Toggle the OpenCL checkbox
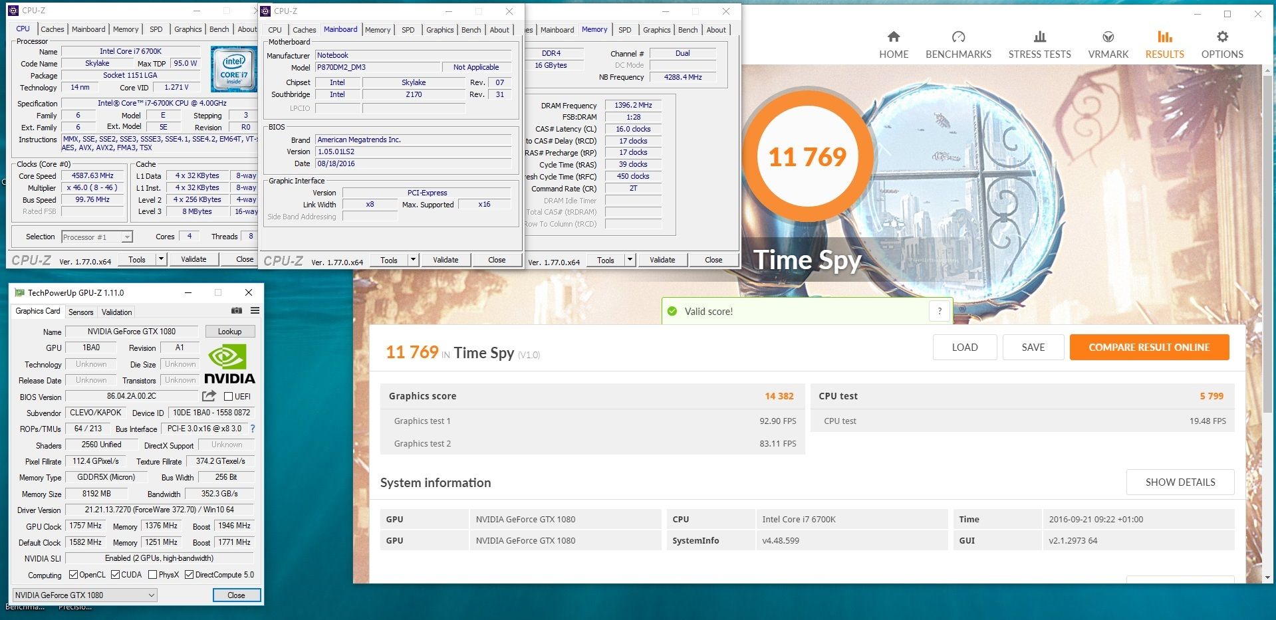1276x620 pixels. click(73, 575)
